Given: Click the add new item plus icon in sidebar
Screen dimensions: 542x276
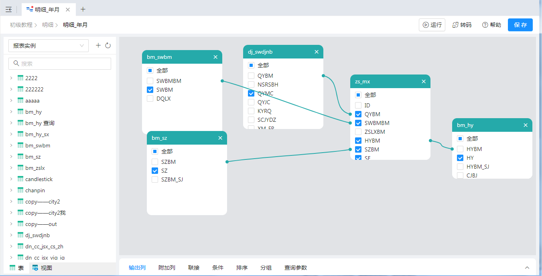Looking at the screenshot, I should 98,46.
